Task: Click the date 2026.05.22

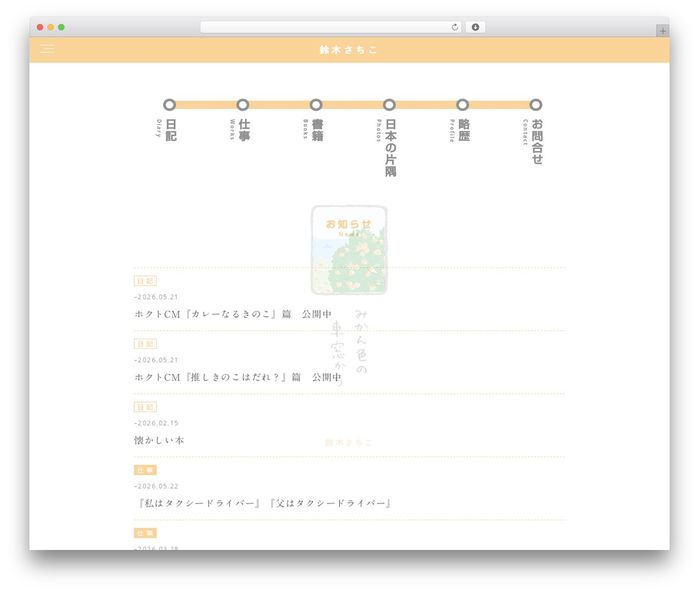Action: pos(156,486)
